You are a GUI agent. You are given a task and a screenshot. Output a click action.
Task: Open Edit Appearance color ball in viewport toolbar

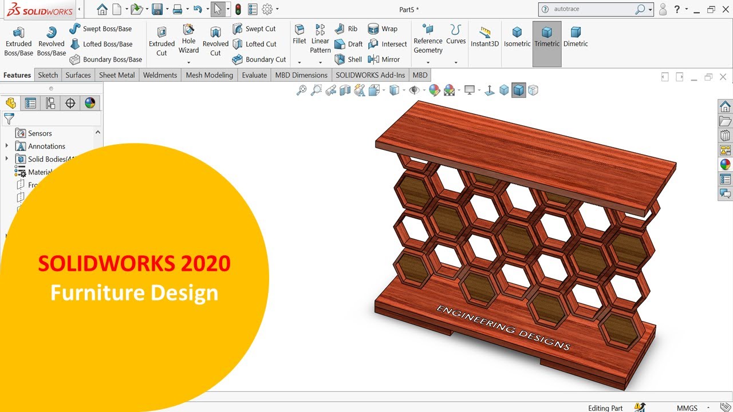coord(435,90)
